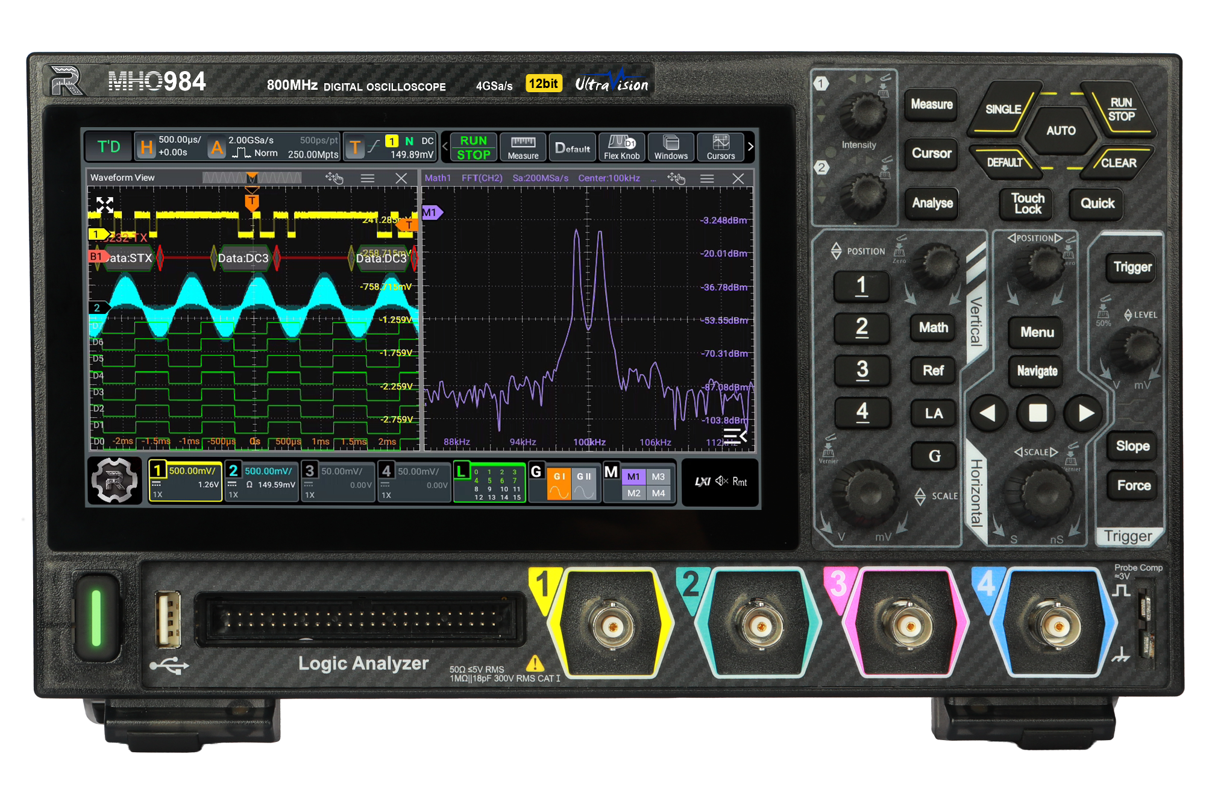This screenshot has height=804, width=1206.
Task: Tap the LXI status icon
Action: 703,482
